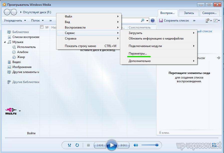Viewport: 224px width, 153px height.
Task: Collapse the Музыка tree node
Action: [5, 42]
